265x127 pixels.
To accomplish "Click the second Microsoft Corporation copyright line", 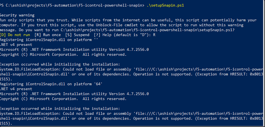I will 63,99.
